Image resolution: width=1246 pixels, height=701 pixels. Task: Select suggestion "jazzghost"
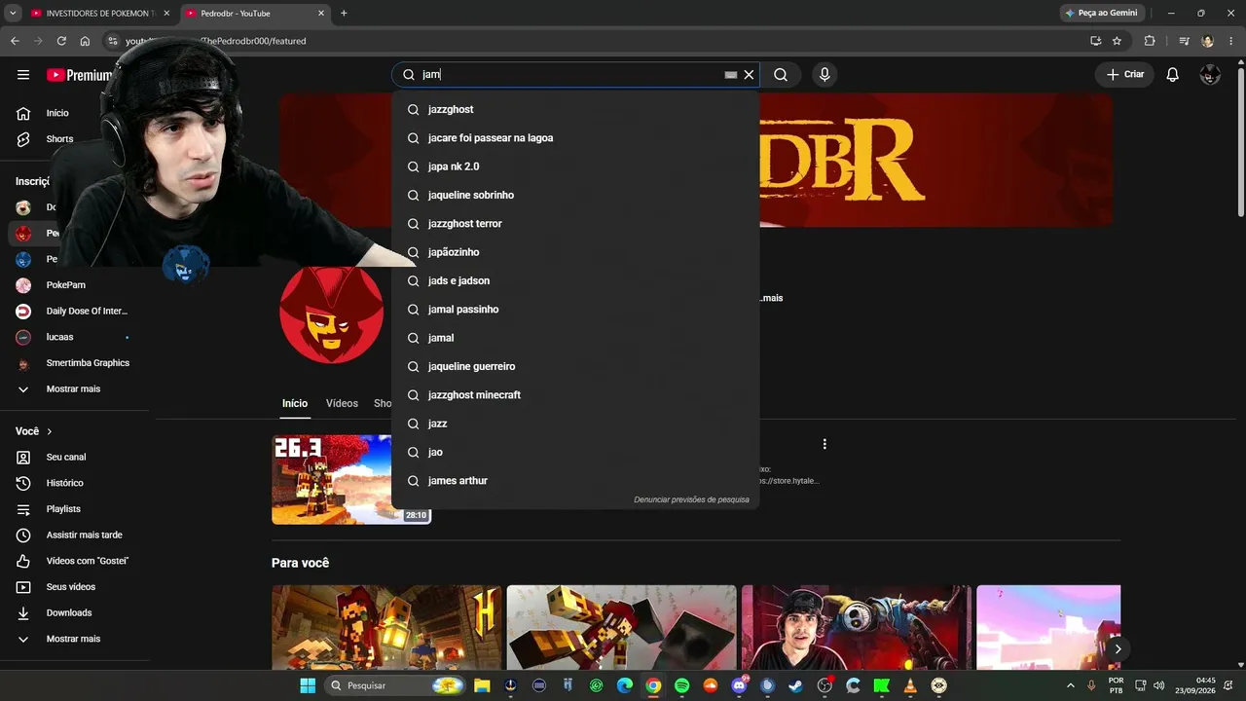[575, 109]
